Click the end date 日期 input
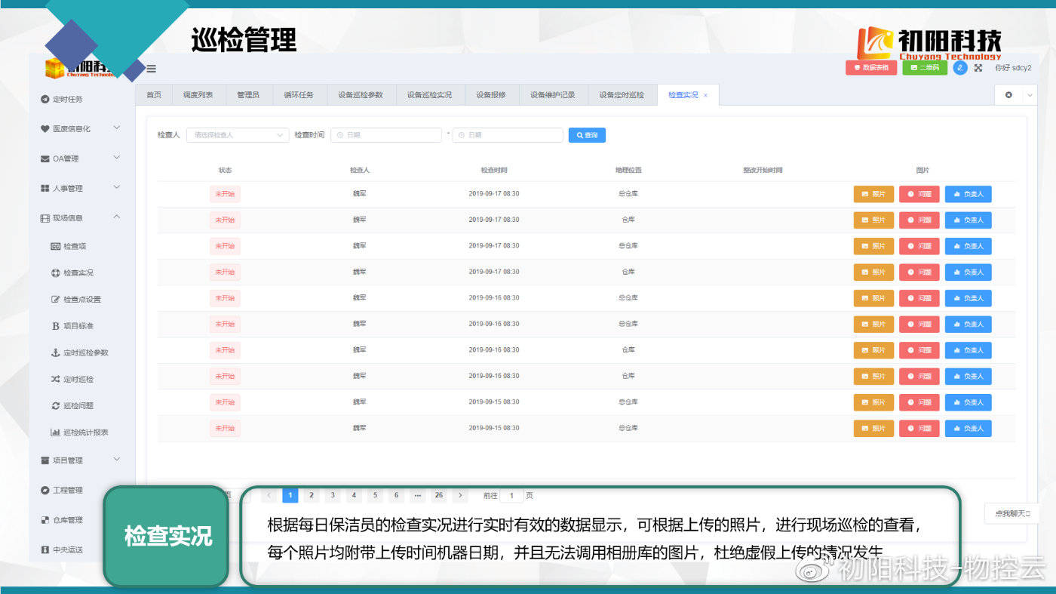Image resolution: width=1056 pixels, height=594 pixels. (508, 135)
